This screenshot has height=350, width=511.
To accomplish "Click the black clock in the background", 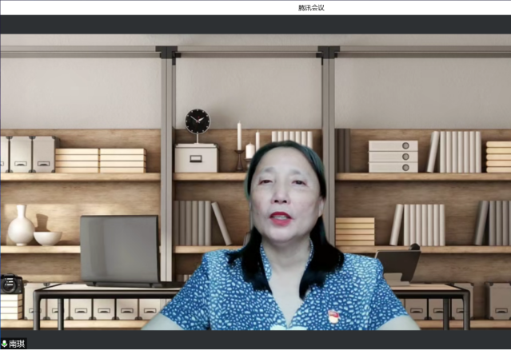I will coord(198,121).
